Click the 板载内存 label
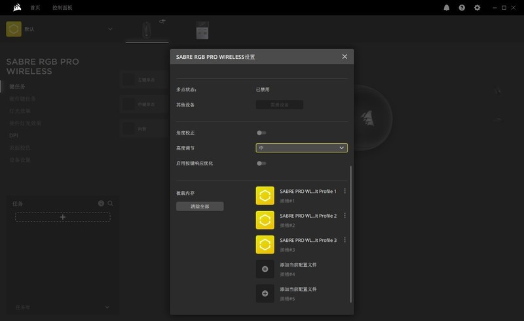 click(x=185, y=193)
